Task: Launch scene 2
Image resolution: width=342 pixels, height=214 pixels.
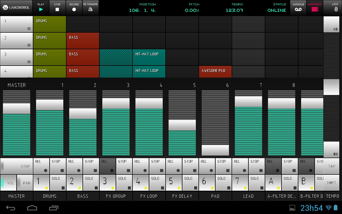Action: pyautogui.click(x=17, y=41)
